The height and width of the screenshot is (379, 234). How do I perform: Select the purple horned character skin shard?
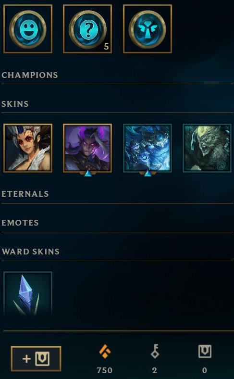[x=87, y=148]
